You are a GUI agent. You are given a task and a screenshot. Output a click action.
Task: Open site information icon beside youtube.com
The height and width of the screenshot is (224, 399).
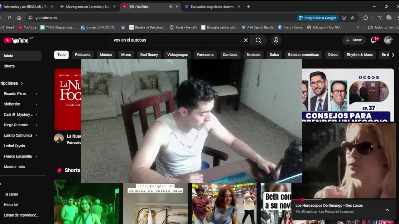pos(30,18)
